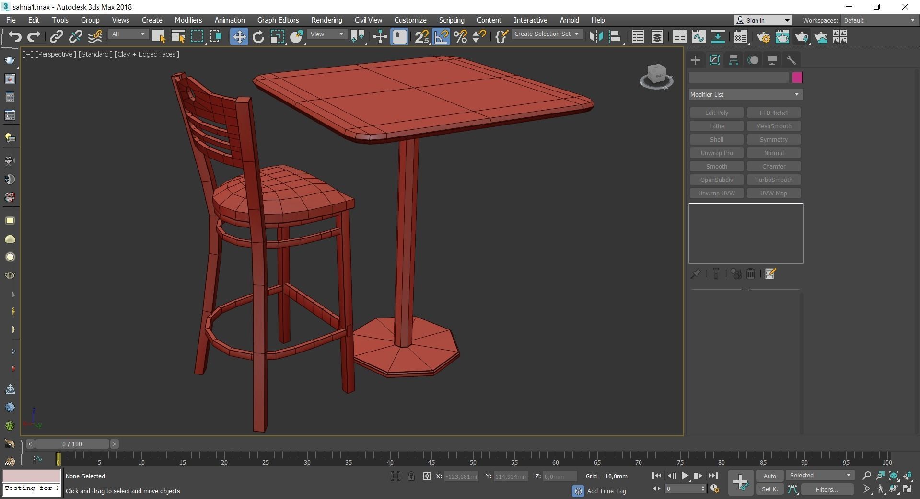920x499 pixels.
Task: Click the Add Time Tag label
Action: pyautogui.click(x=606, y=491)
